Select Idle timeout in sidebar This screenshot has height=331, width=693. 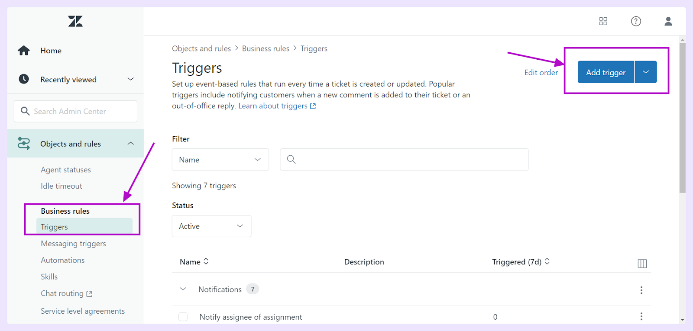(62, 186)
